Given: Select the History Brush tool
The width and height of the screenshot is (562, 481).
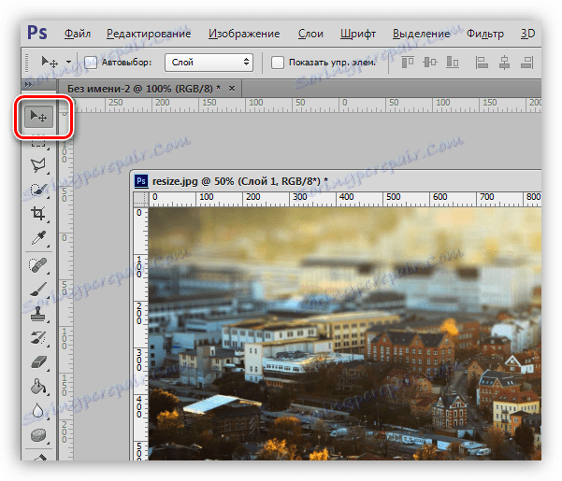Looking at the screenshot, I should pyautogui.click(x=38, y=338).
